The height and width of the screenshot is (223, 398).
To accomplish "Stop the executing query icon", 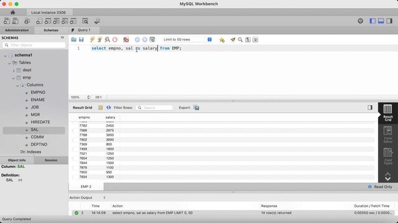I will click(115, 40).
